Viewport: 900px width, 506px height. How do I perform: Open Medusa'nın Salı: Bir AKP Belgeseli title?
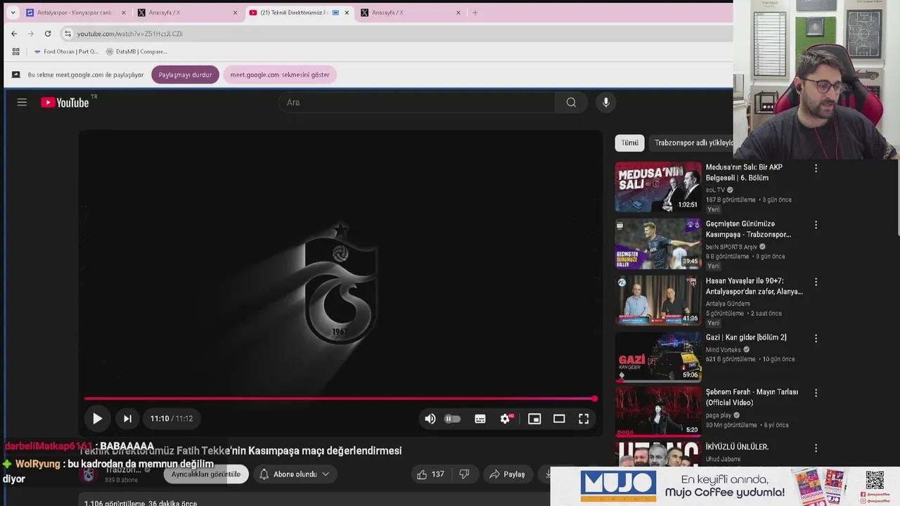tap(744, 173)
